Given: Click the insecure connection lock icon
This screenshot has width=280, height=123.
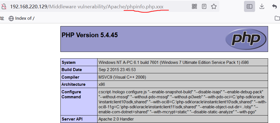Looking at the screenshot, I should 4,7.
